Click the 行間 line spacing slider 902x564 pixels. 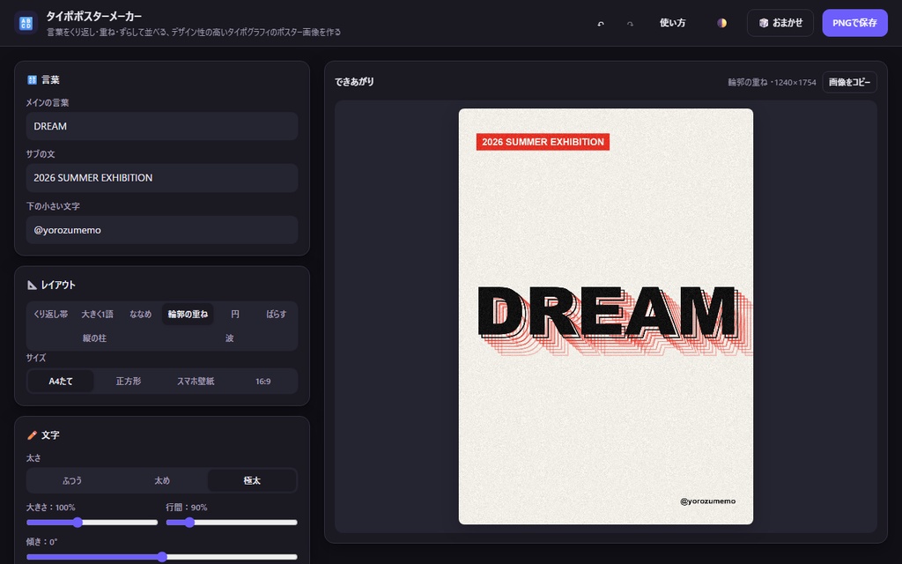pyautogui.click(x=232, y=523)
